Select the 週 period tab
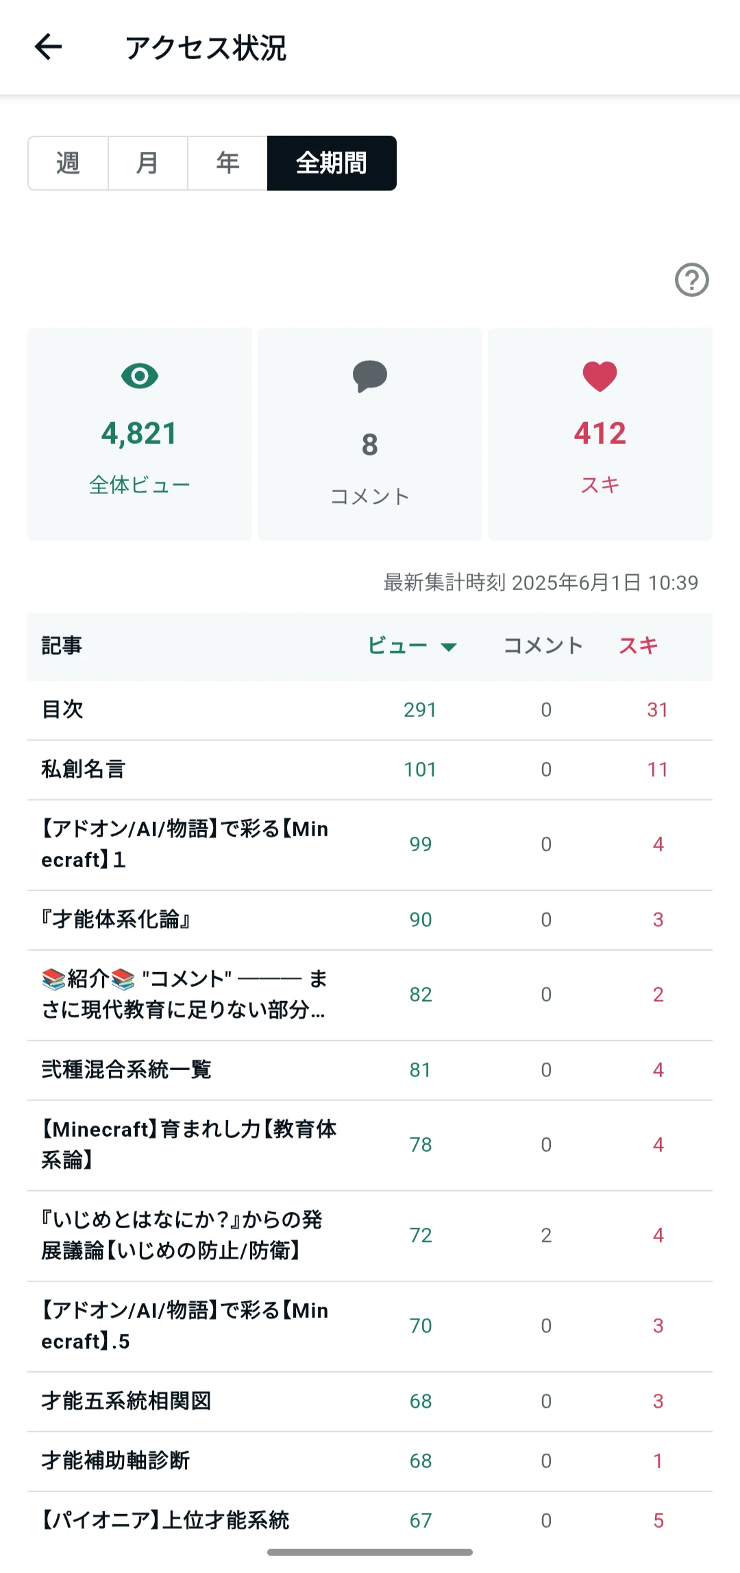Viewport: 740px width, 1573px height. [68, 163]
